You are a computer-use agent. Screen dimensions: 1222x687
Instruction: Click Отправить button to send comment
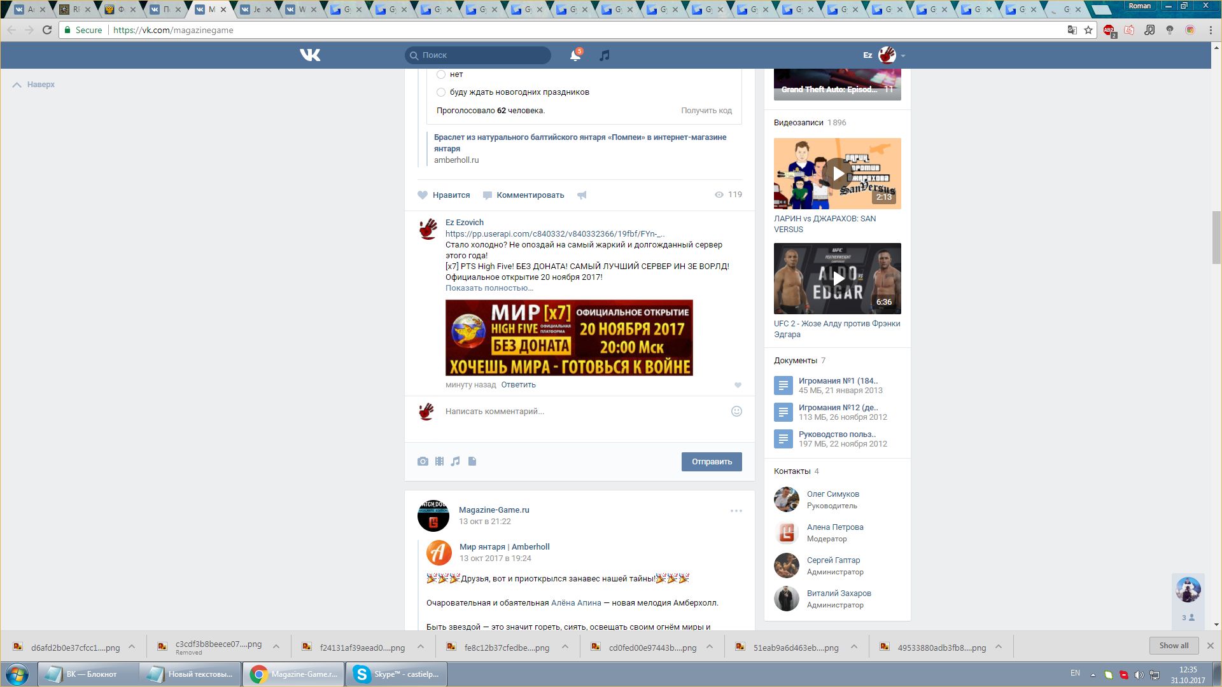click(712, 462)
